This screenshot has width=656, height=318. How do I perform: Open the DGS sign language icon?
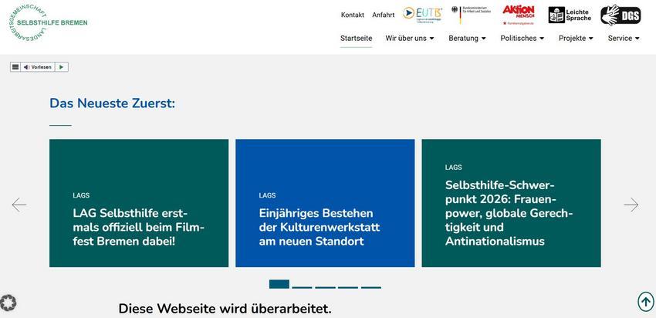point(620,15)
